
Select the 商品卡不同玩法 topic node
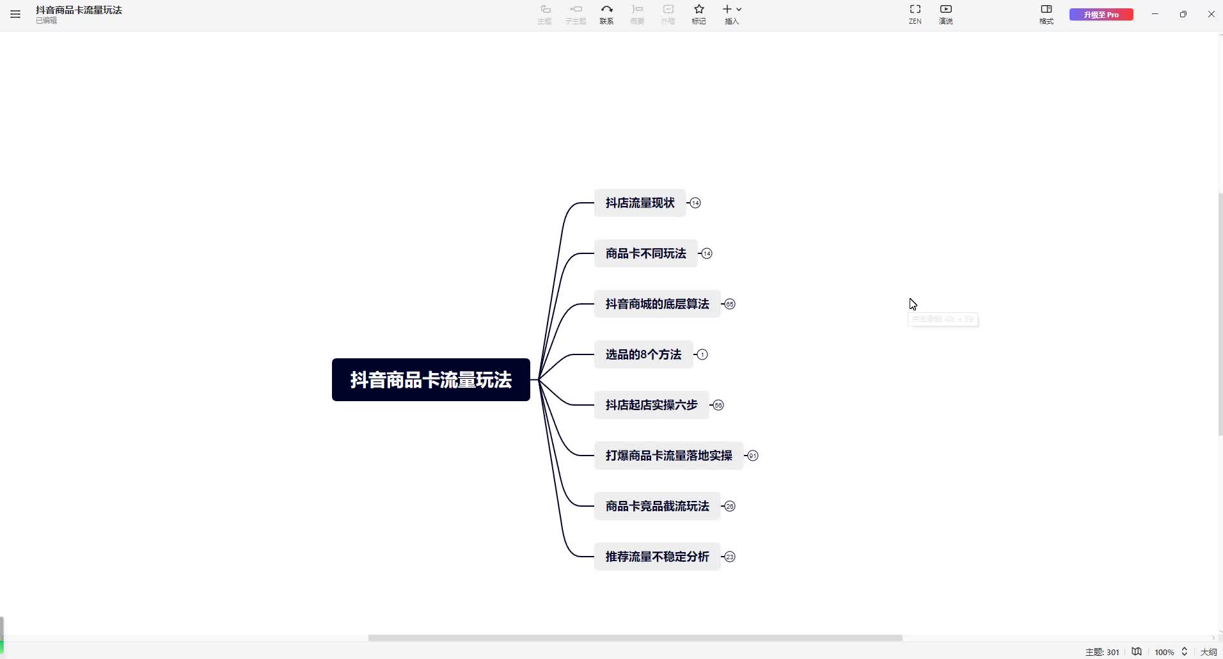[x=645, y=253]
